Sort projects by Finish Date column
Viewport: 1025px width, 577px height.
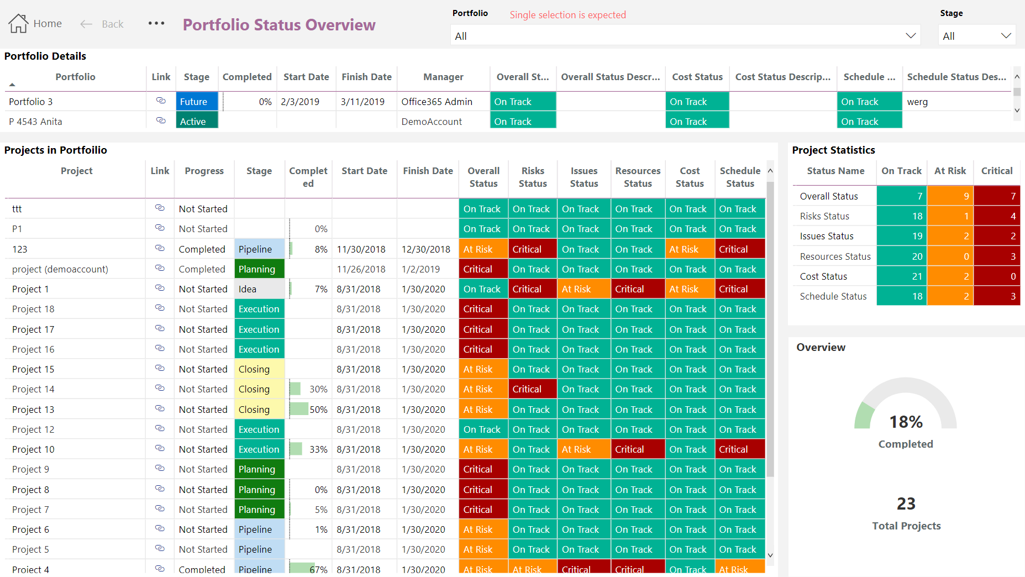(x=428, y=171)
